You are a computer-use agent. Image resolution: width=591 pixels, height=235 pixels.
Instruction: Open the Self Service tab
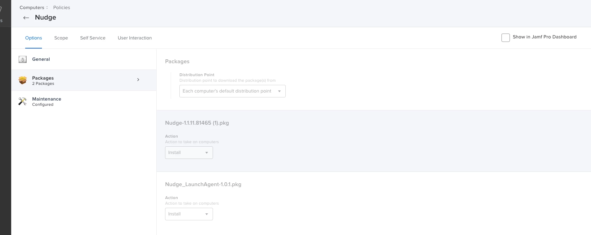(93, 38)
